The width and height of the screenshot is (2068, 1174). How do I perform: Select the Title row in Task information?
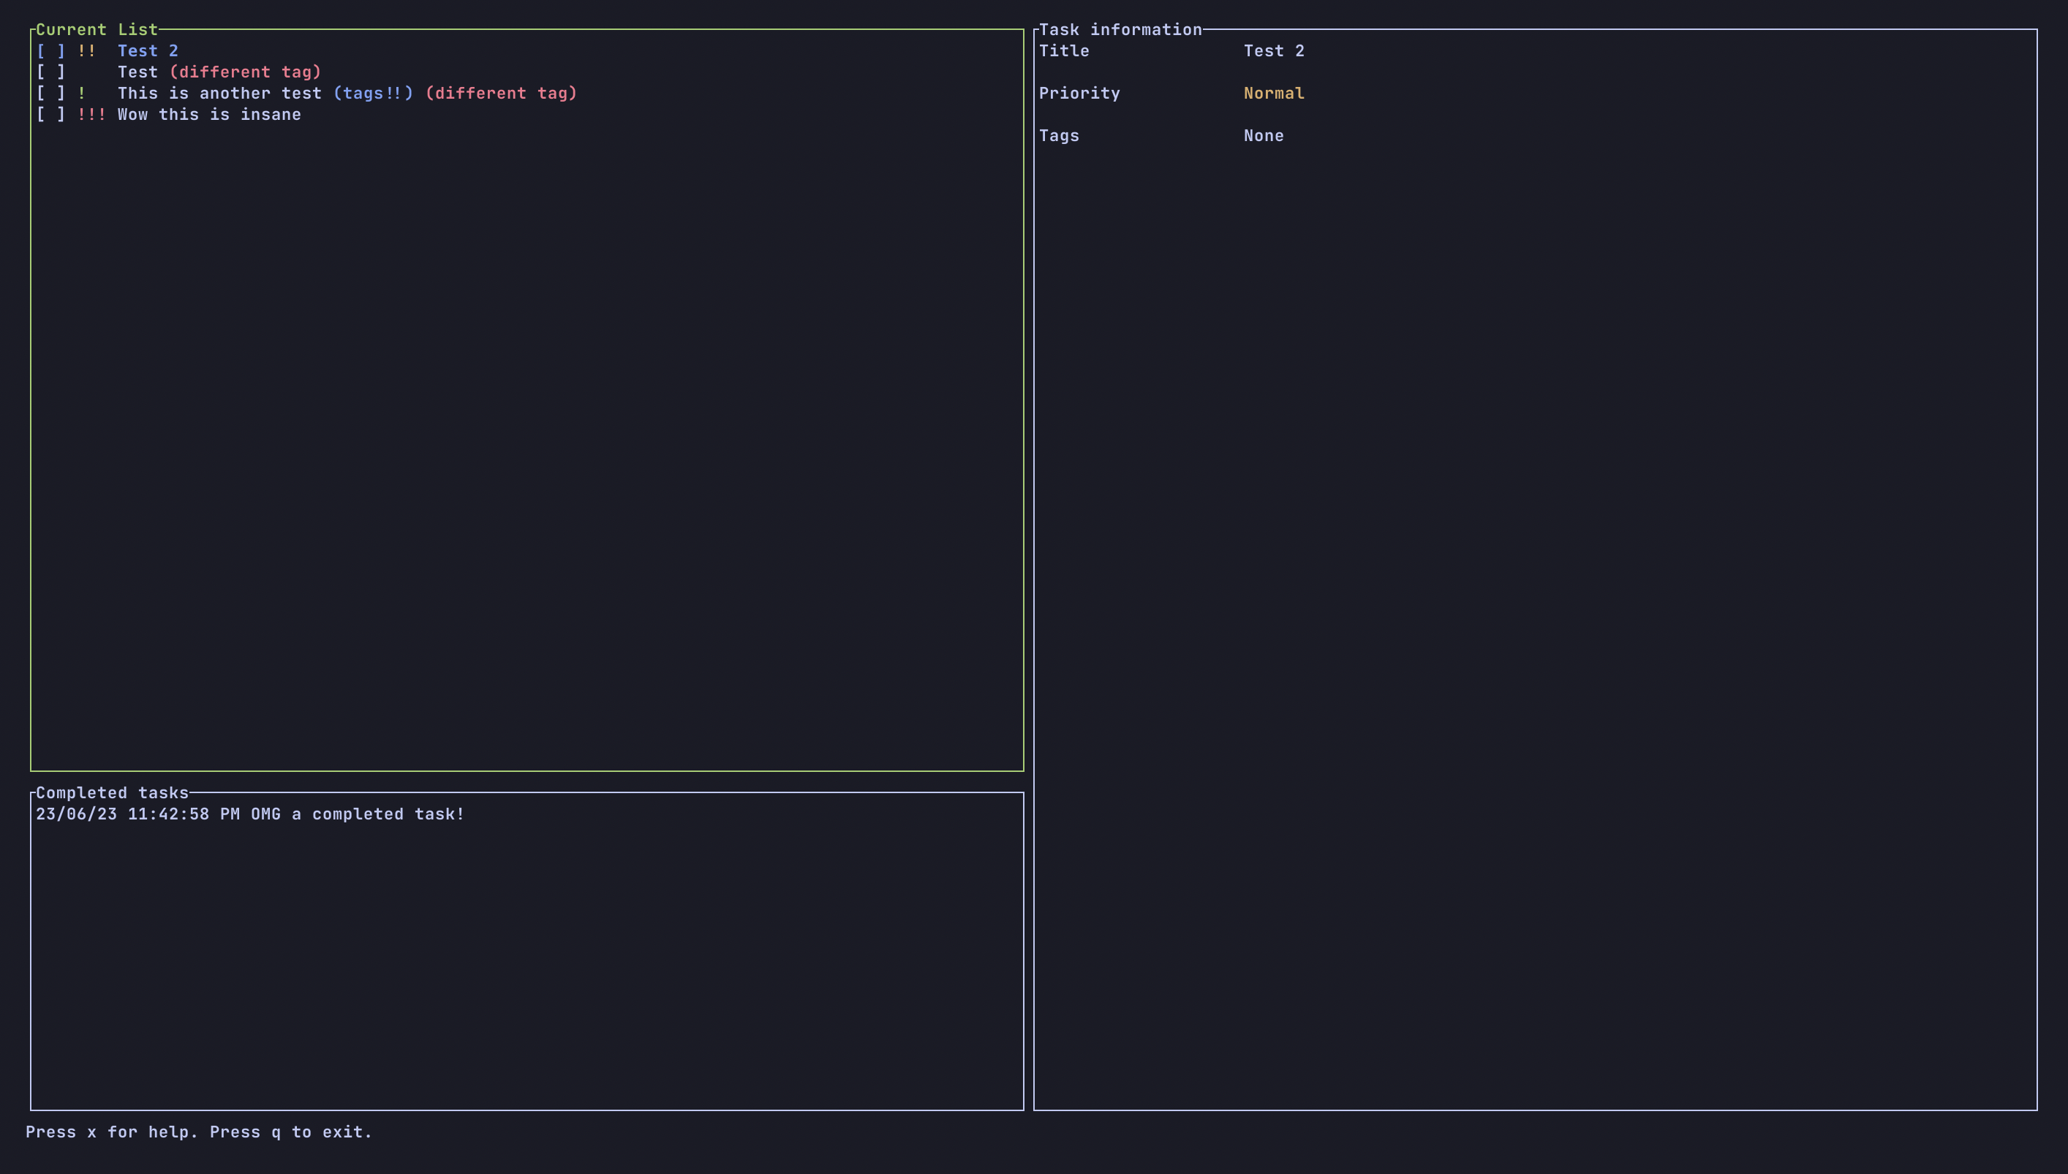pyautogui.click(x=1065, y=50)
